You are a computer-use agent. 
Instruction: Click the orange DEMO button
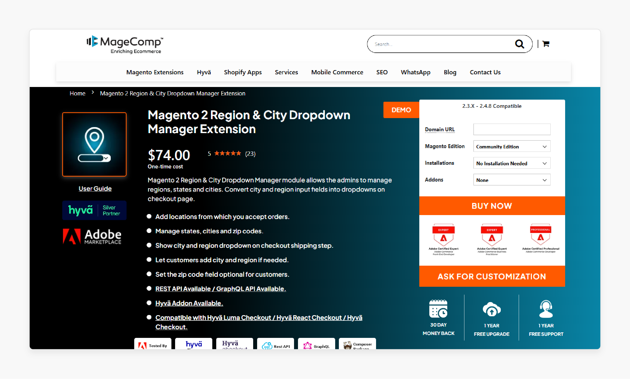pyautogui.click(x=401, y=110)
